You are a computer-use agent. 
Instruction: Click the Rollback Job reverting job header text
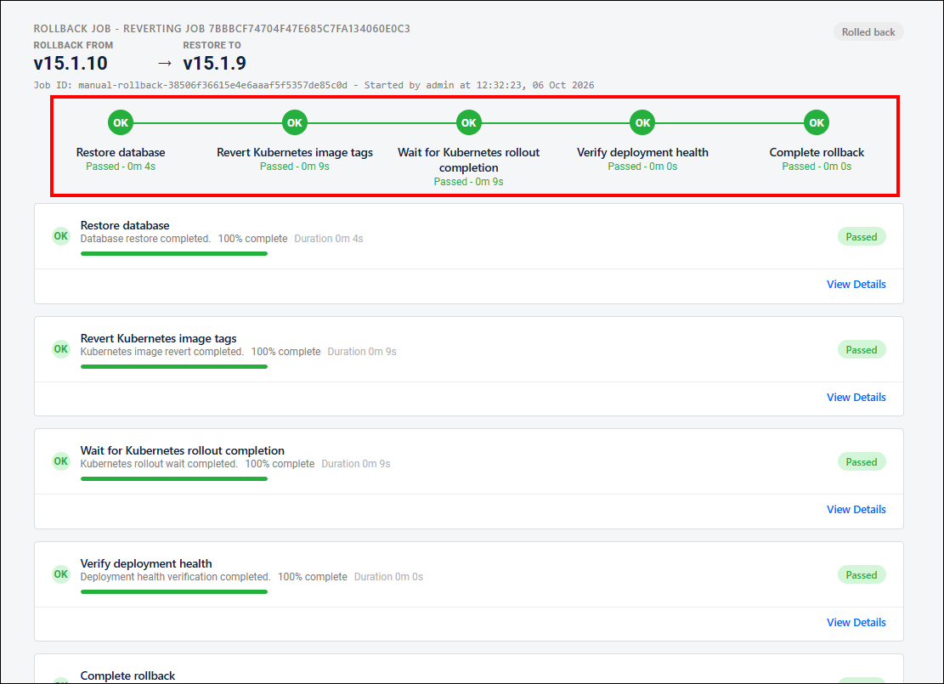point(222,29)
